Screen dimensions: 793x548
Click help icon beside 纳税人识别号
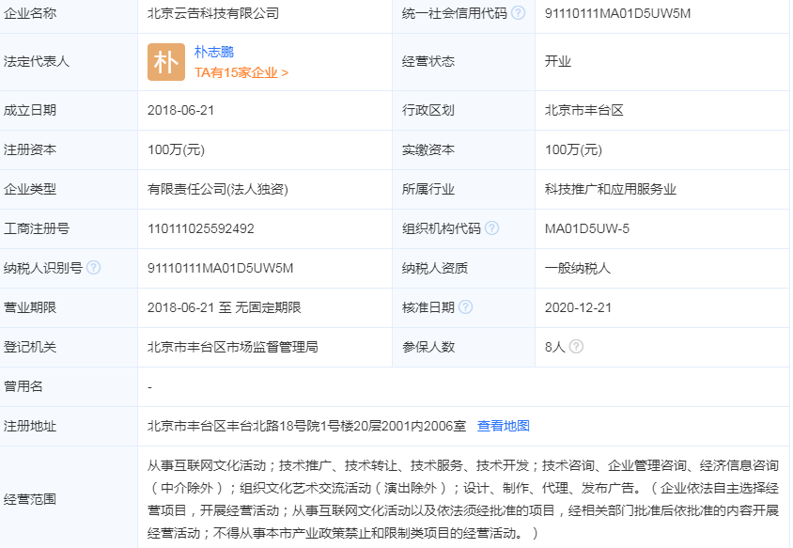[x=94, y=268]
